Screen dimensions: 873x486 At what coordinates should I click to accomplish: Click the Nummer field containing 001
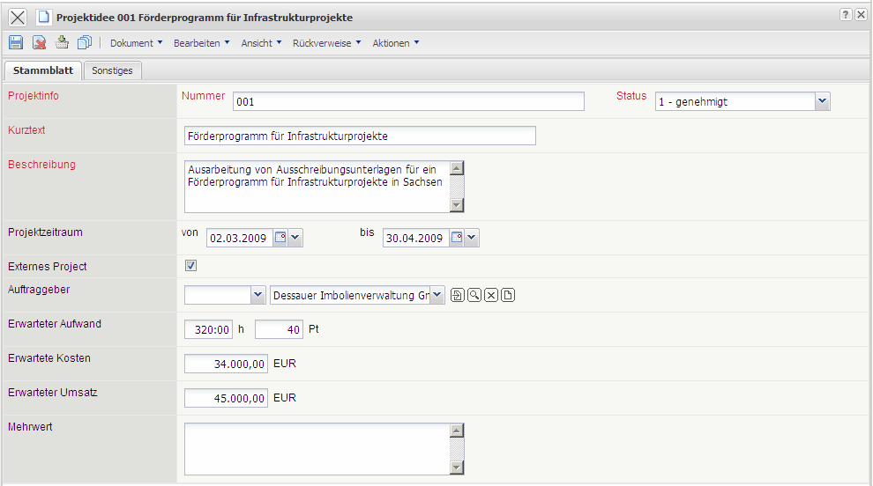(408, 101)
